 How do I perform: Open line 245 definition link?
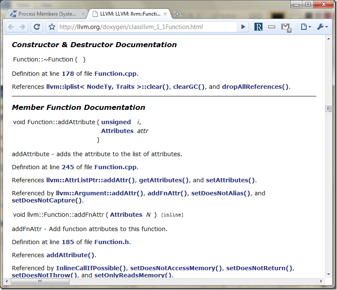pyautogui.click(x=68, y=167)
